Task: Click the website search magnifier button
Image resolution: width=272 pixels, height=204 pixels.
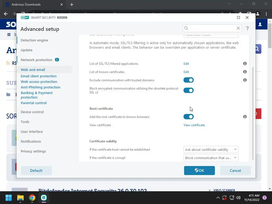Action: [x=258, y=49]
